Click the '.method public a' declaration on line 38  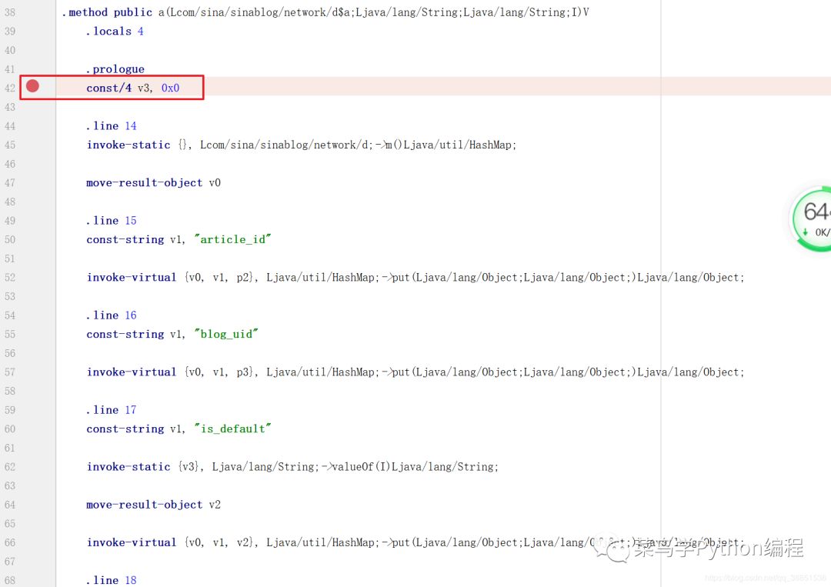[325, 12]
